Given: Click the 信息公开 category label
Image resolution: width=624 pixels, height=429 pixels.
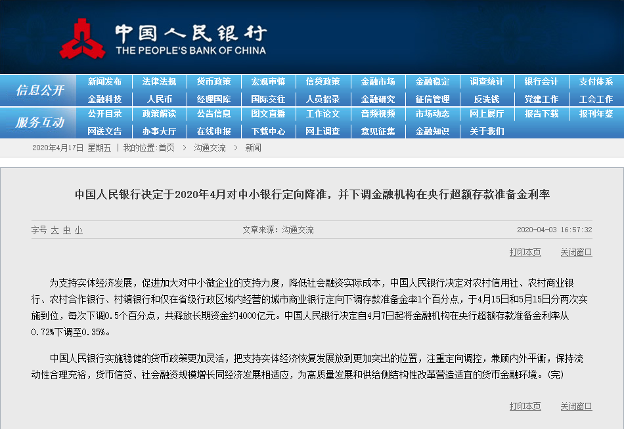Looking at the screenshot, I should (x=40, y=91).
